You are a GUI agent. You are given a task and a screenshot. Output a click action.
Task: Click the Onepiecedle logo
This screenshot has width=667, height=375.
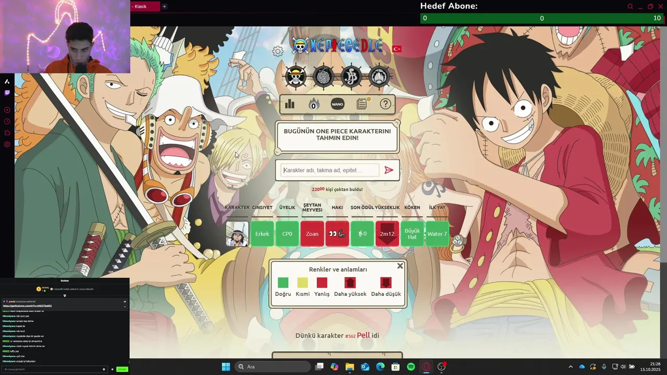(x=337, y=45)
